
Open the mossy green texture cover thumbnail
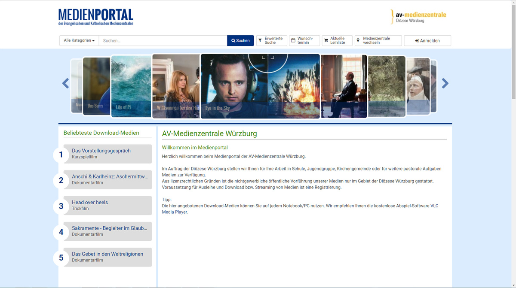[387, 86]
